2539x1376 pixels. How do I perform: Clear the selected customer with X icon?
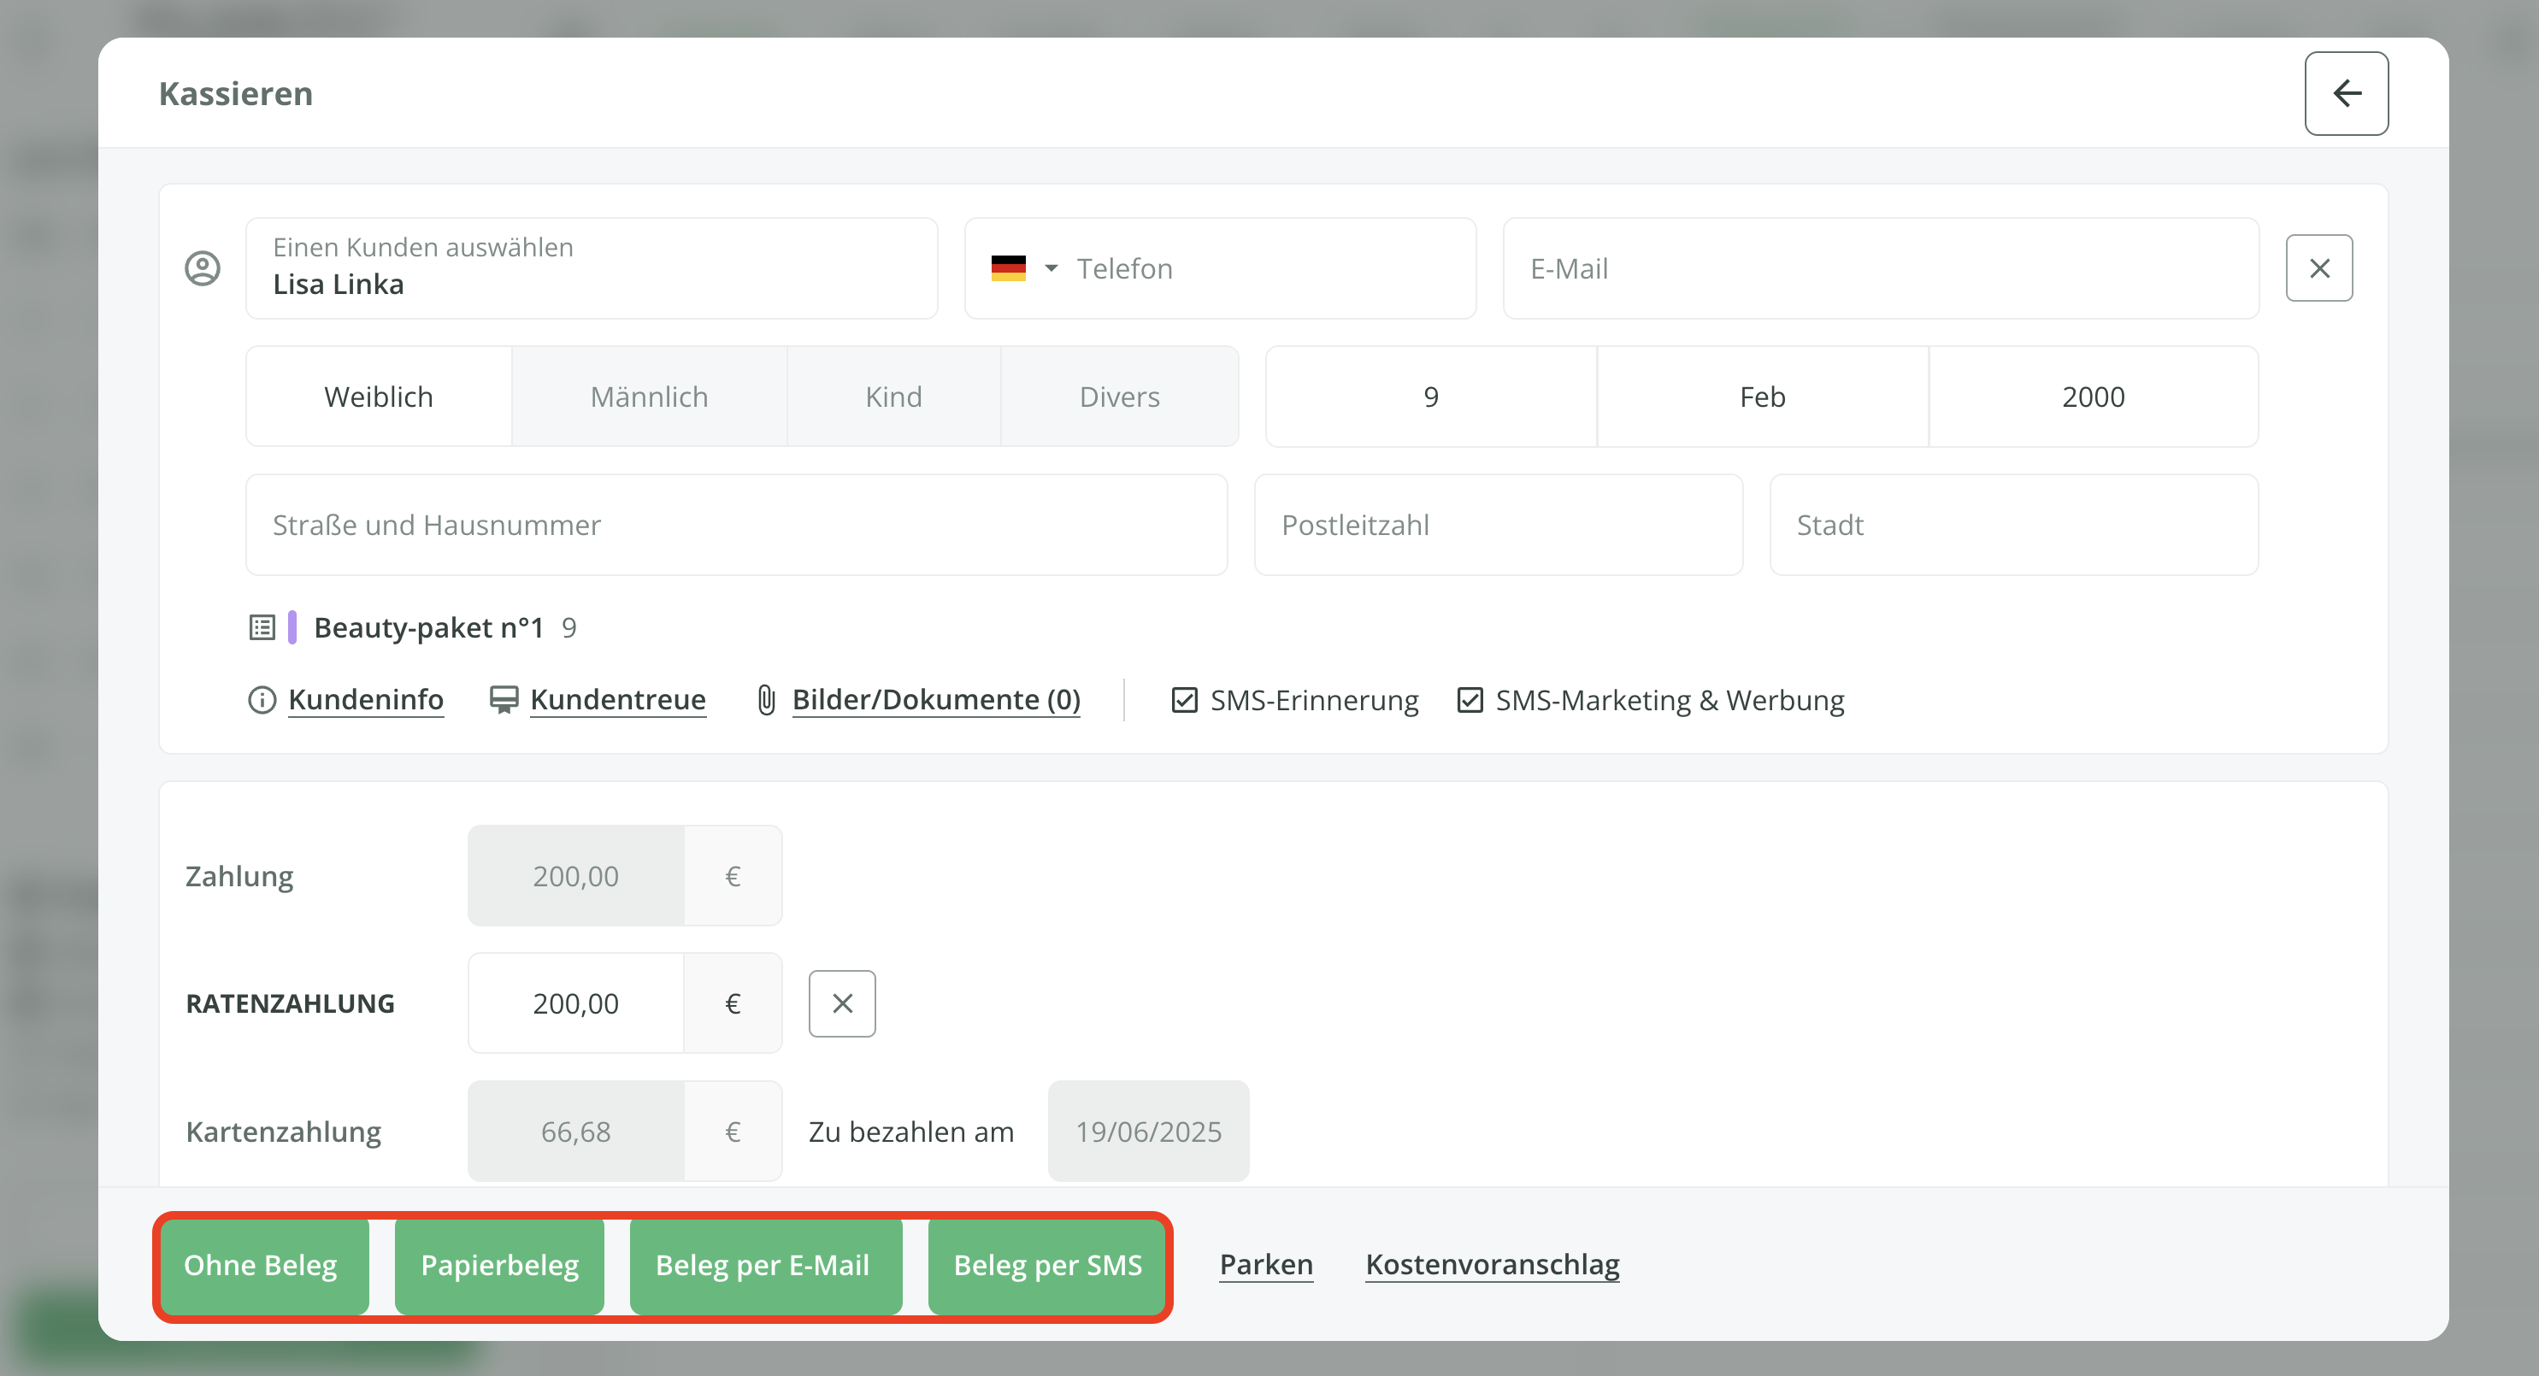(2319, 268)
